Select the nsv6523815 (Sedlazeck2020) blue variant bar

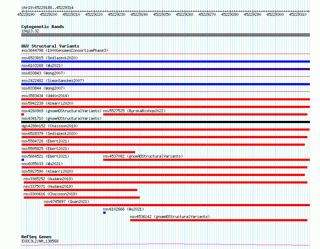click(165, 62)
